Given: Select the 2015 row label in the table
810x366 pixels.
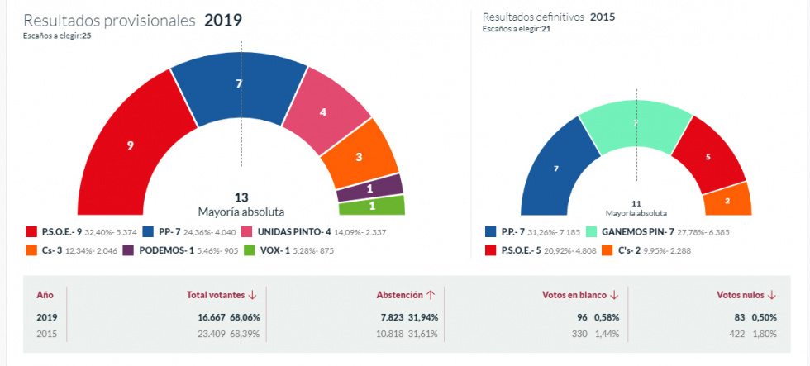Looking at the screenshot, I should (48, 333).
